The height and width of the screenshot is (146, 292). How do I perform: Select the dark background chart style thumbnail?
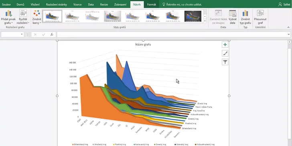193,16
